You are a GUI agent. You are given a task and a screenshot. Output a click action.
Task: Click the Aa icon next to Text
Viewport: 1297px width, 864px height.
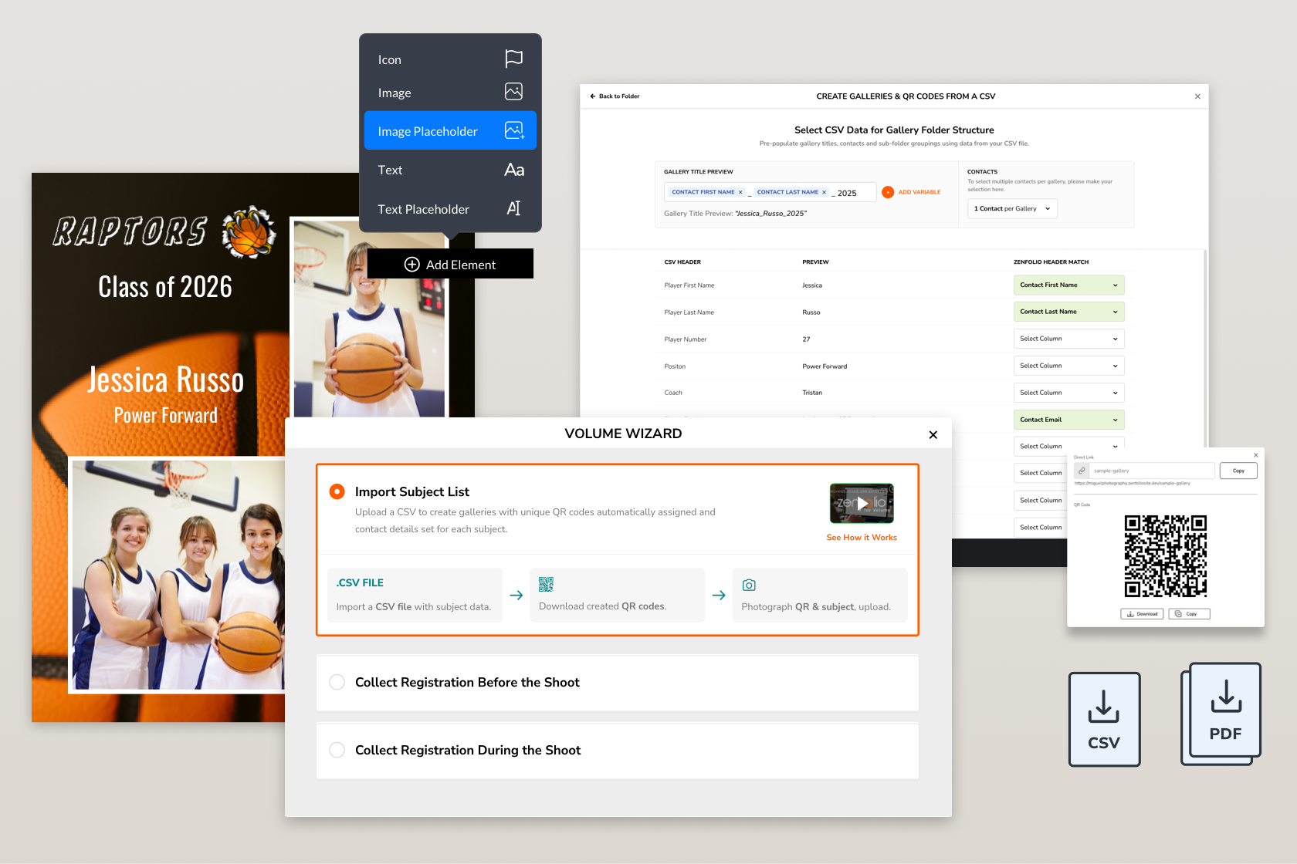(513, 170)
